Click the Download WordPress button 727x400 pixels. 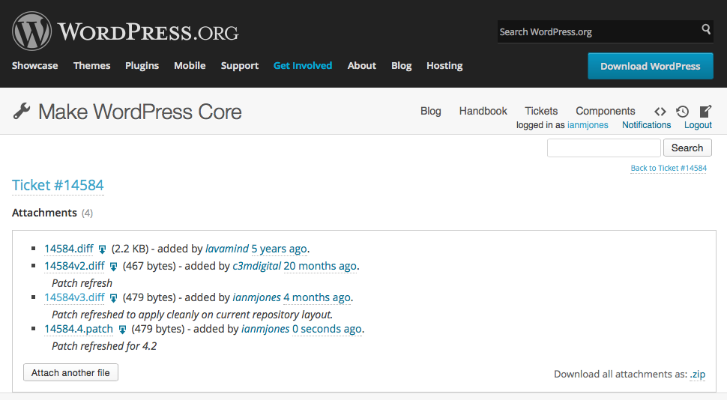pyautogui.click(x=651, y=66)
